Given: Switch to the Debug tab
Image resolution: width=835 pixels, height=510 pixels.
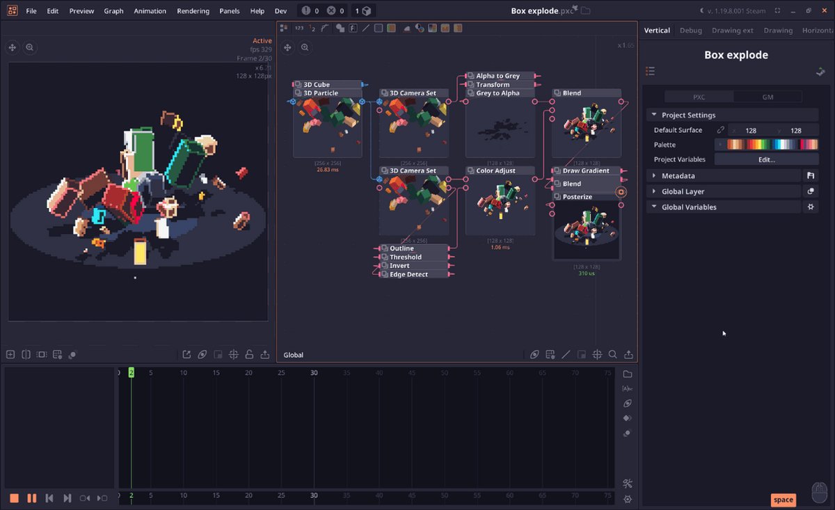Looking at the screenshot, I should [x=690, y=31].
